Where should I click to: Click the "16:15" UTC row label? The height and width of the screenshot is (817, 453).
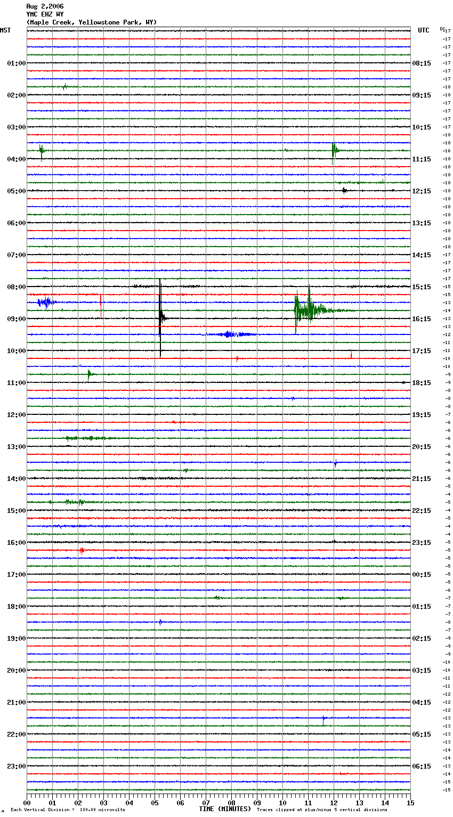[422, 319]
